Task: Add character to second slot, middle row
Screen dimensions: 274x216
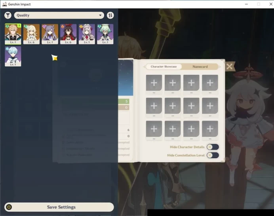Action: 173,106
